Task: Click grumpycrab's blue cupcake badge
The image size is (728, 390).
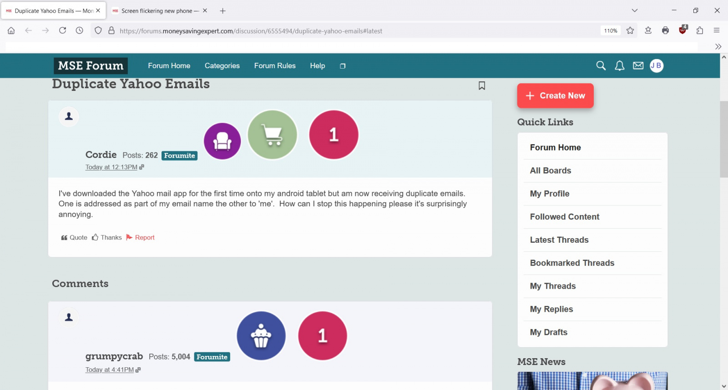Action: (261, 335)
